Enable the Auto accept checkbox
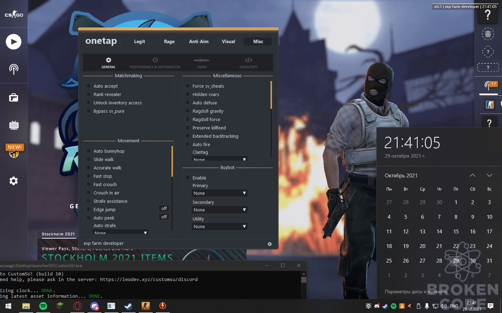The height and width of the screenshot is (313, 502). click(89, 86)
